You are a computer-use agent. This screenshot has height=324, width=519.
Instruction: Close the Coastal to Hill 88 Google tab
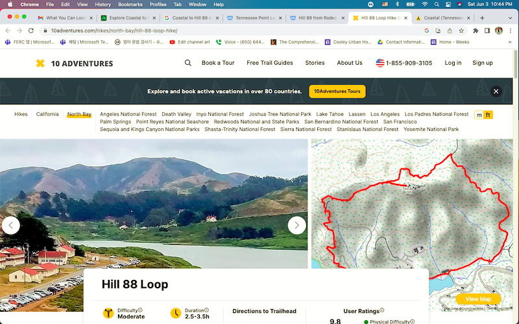coord(217,18)
